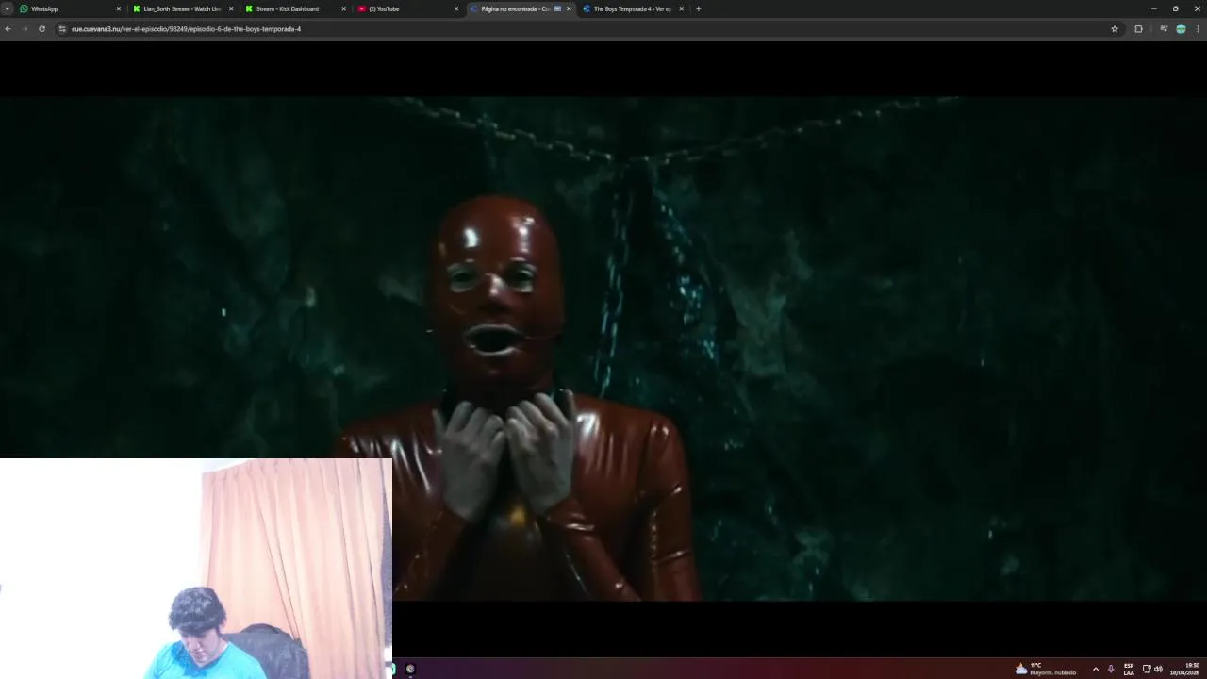Open microphone settings from system tray
Viewport: 1207px width, 679px height.
coord(1111,669)
